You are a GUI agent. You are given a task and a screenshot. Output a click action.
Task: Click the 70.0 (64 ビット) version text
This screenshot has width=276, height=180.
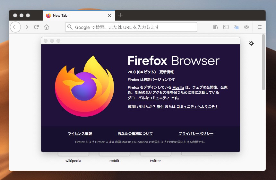(142, 72)
